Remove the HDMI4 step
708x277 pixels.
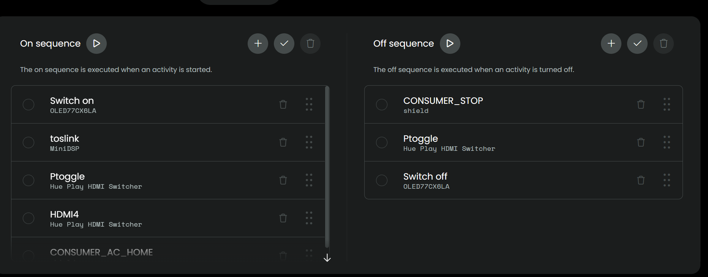click(x=283, y=218)
